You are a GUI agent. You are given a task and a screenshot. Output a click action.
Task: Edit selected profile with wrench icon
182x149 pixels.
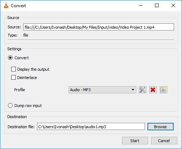142,90
